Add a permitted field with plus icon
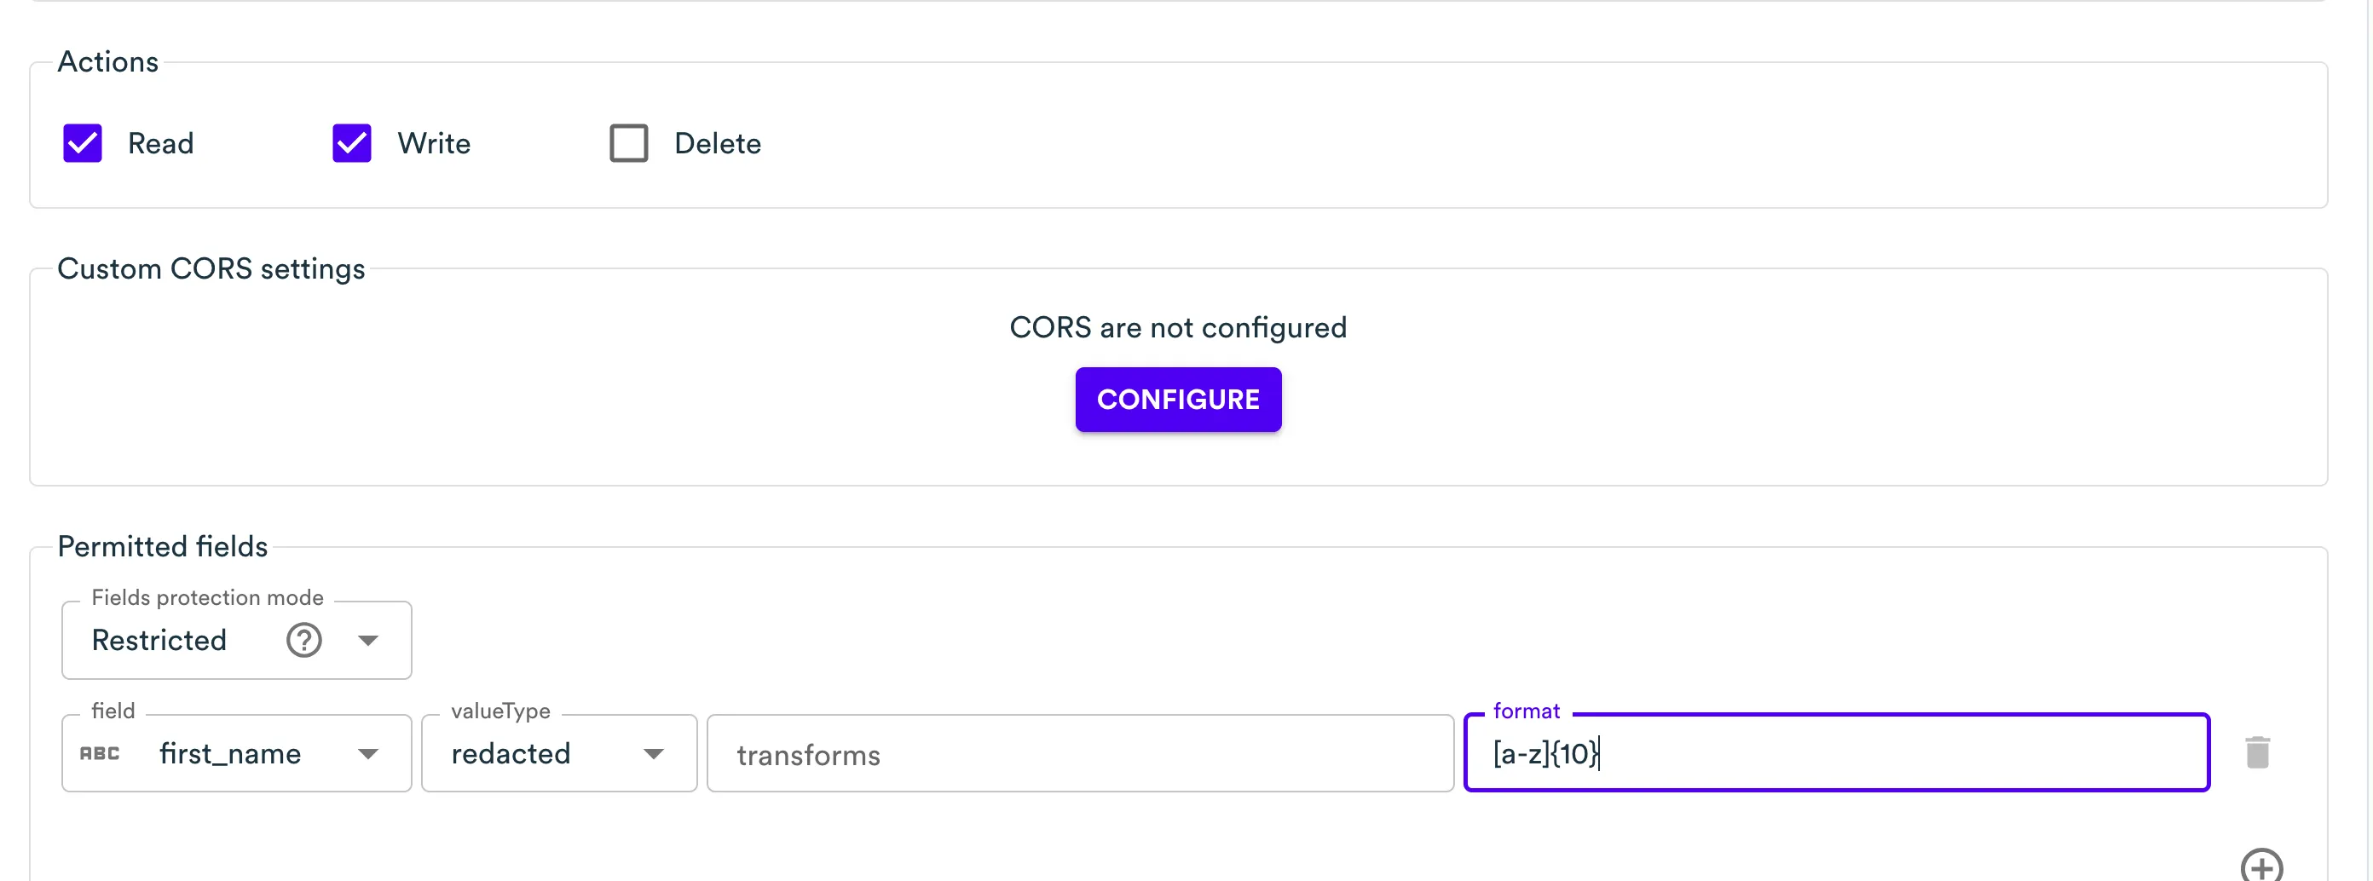This screenshot has width=2373, height=881. coord(2260,867)
